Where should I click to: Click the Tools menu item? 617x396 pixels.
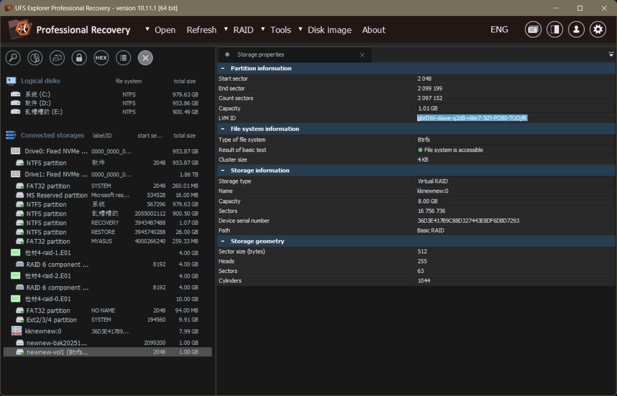281,30
